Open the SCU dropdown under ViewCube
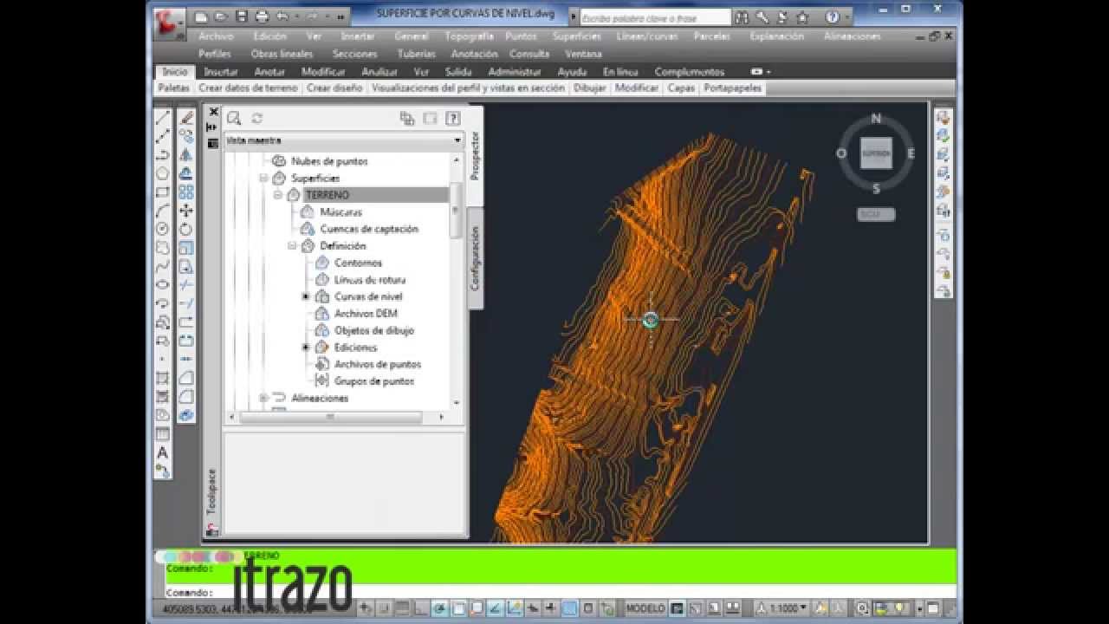 [876, 214]
